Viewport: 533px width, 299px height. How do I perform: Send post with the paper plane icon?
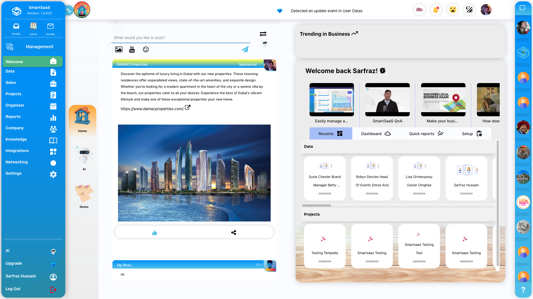click(245, 50)
